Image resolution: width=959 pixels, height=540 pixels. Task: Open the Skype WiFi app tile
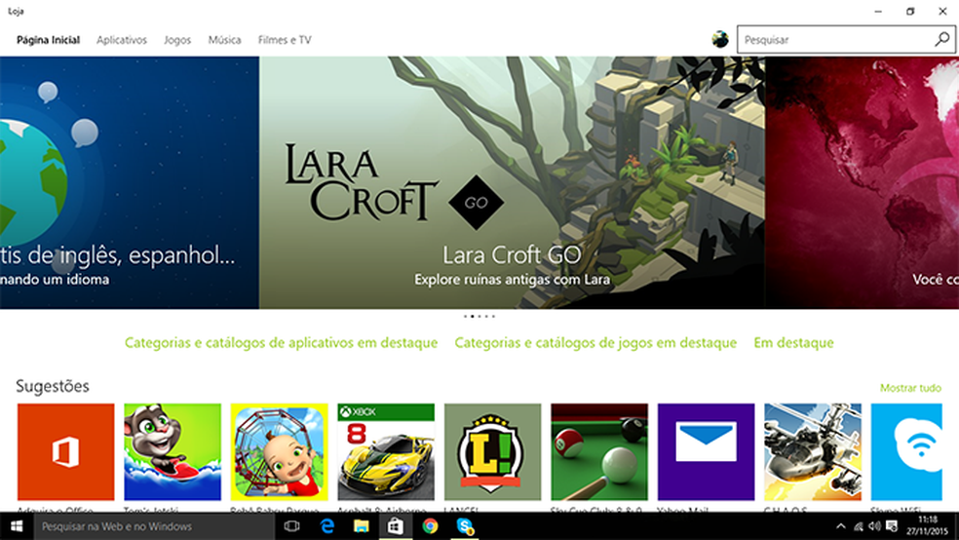(x=906, y=452)
